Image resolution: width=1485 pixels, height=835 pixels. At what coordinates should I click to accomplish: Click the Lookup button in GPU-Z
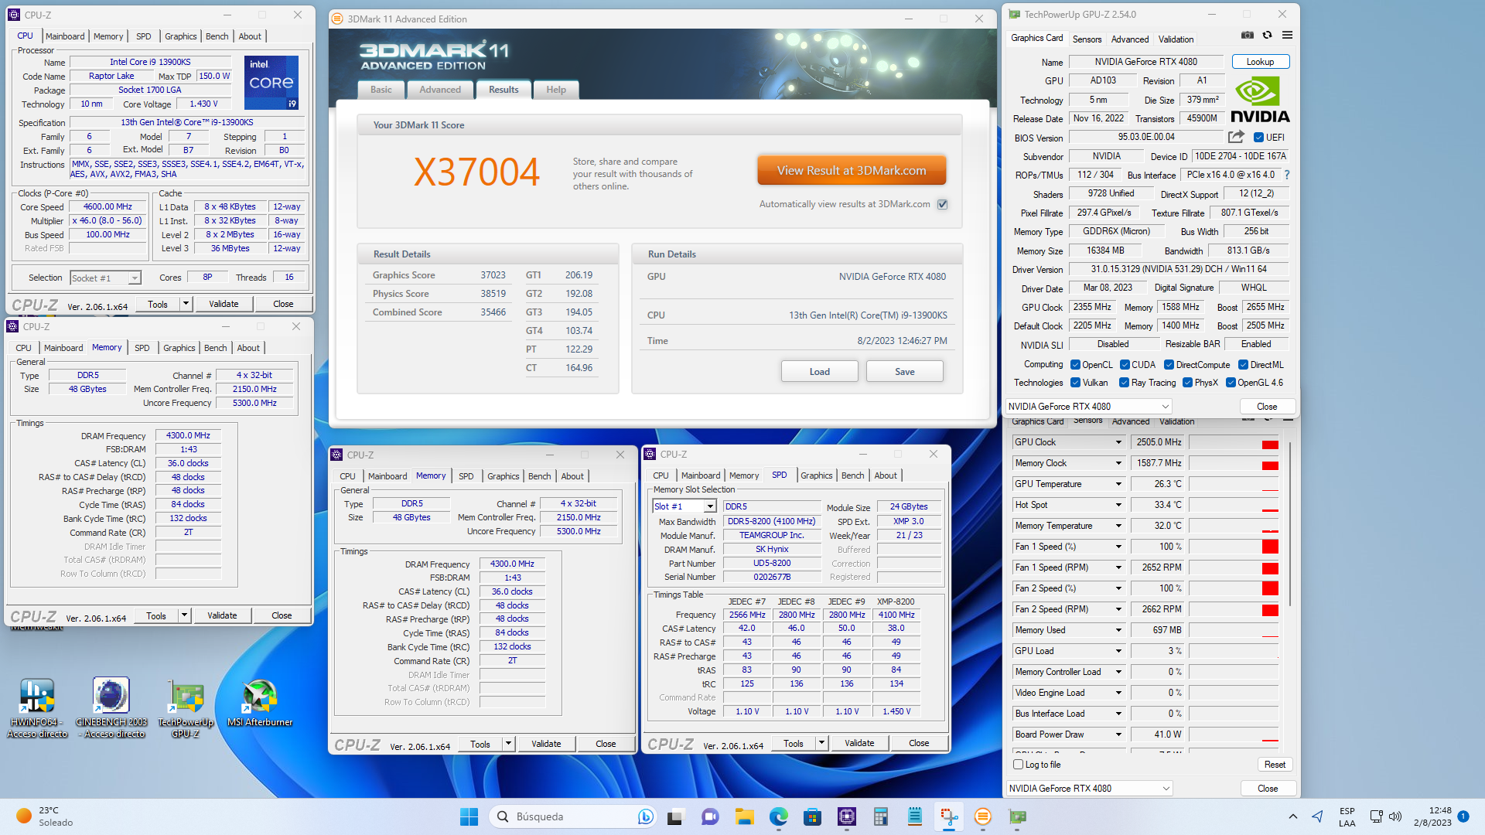1260,62
